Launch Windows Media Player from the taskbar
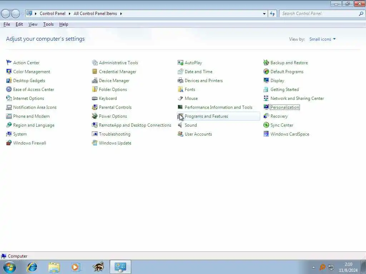This screenshot has width=366, height=274. [x=76, y=267]
